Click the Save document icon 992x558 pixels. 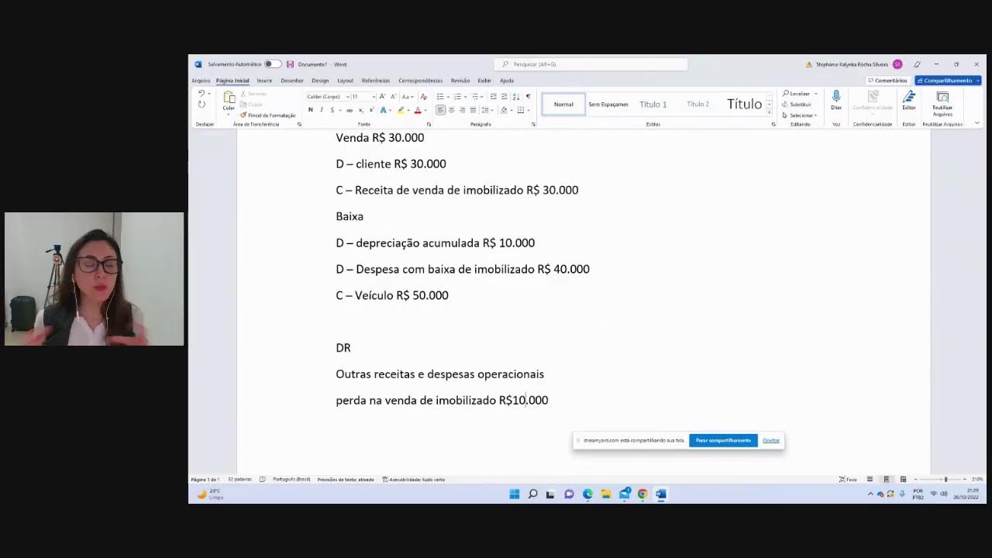tap(290, 64)
